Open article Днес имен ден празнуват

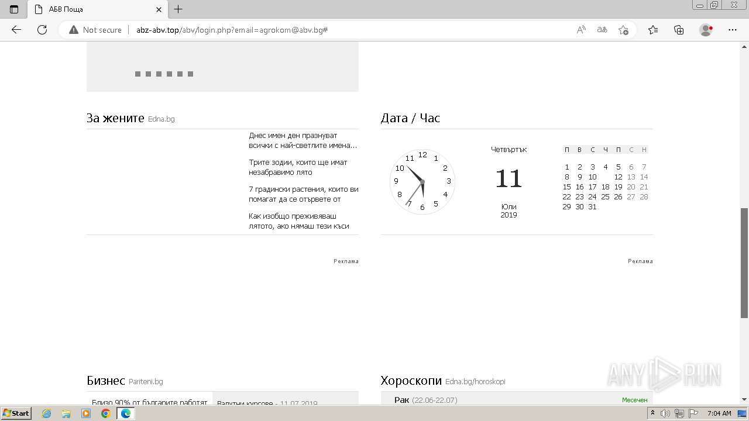(x=303, y=140)
